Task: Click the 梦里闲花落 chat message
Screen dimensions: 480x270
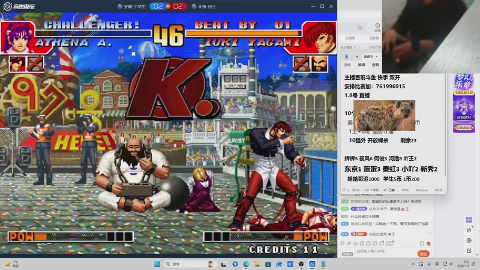Action: pos(382,202)
